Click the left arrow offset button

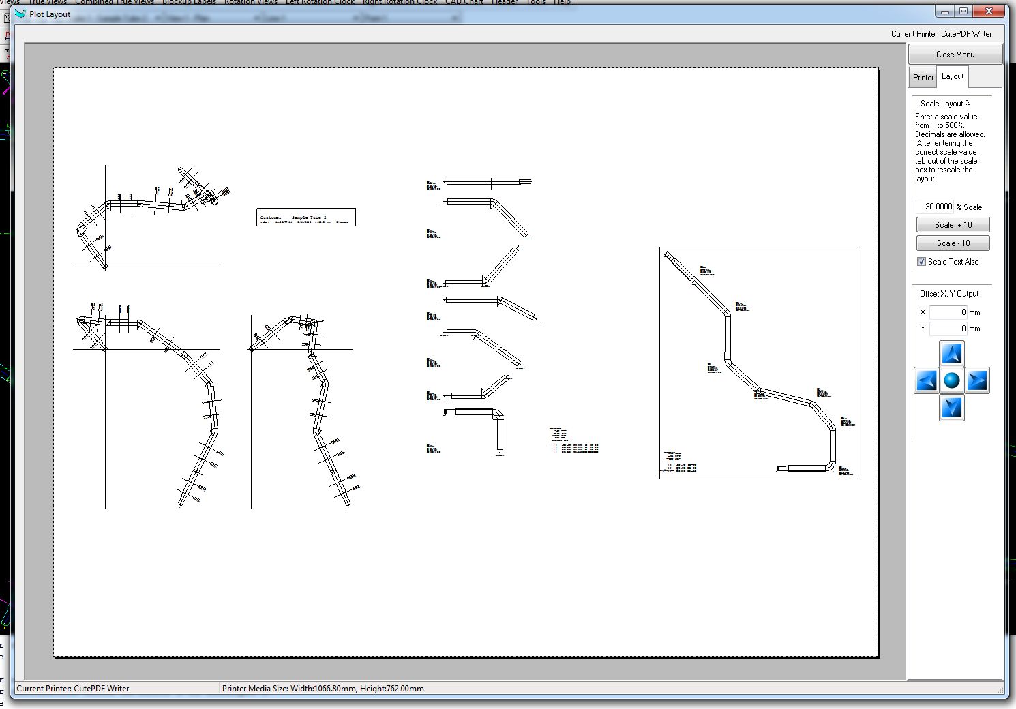[926, 380]
